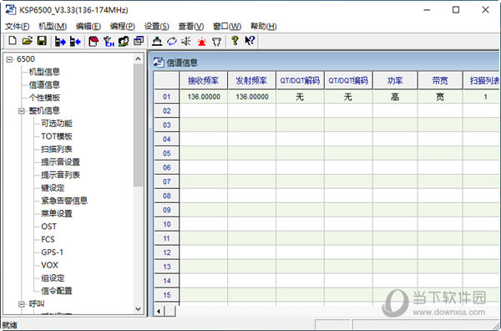Viewport: 501px width, 331px height.
Task: Click the QT/DQT编码 column header
Action: pyautogui.click(x=348, y=80)
